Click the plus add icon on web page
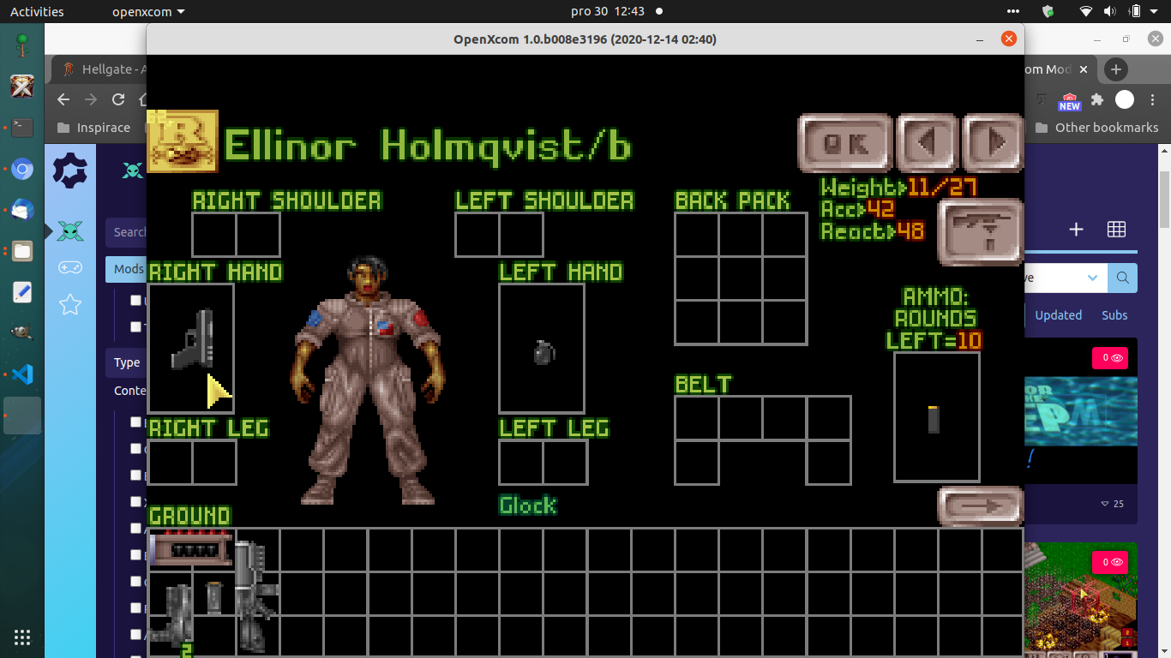1171x658 pixels. tap(1077, 230)
